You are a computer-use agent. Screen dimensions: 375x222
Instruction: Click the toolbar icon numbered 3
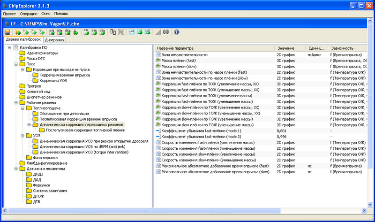(x=42, y=32)
